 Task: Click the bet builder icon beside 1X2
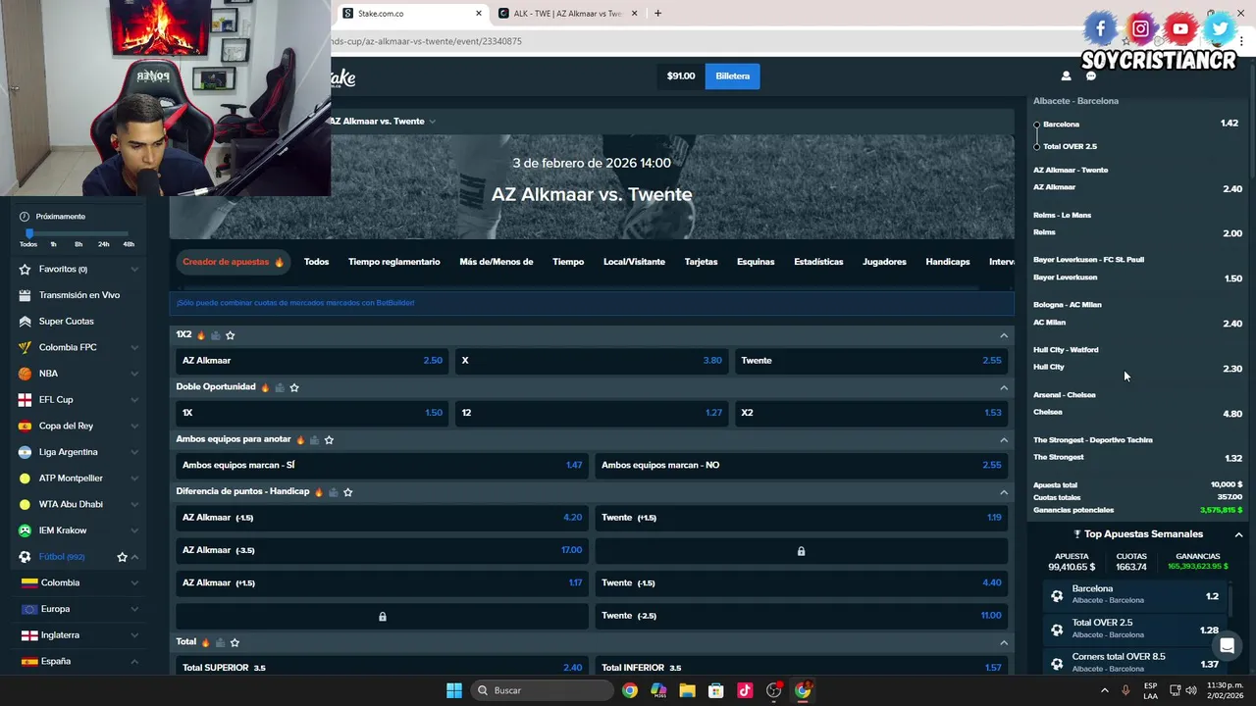click(x=216, y=335)
